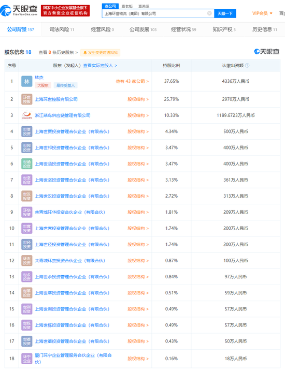Viewport: 285px width, 372px height.
Task: Select the 查老板 search tab
Action: (x=127, y=6)
